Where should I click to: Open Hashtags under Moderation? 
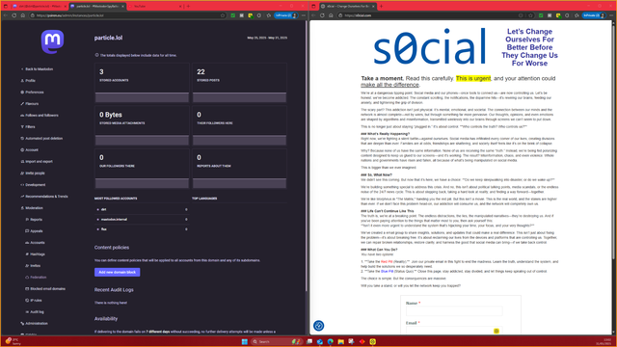click(35, 254)
